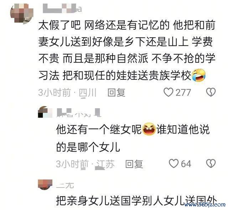Open the third commenter's username 二无
The width and height of the screenshot is (228, 210).
point(65,185)
